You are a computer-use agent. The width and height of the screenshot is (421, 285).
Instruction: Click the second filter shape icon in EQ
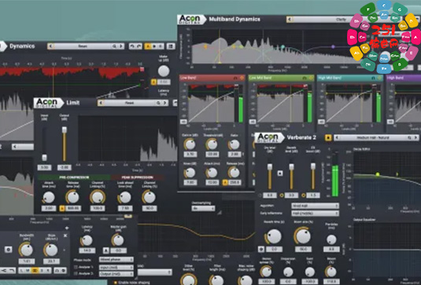coord(12,271)
